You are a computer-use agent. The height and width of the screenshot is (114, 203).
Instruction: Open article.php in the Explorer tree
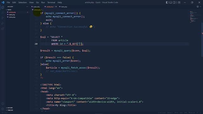coord(12,12)
